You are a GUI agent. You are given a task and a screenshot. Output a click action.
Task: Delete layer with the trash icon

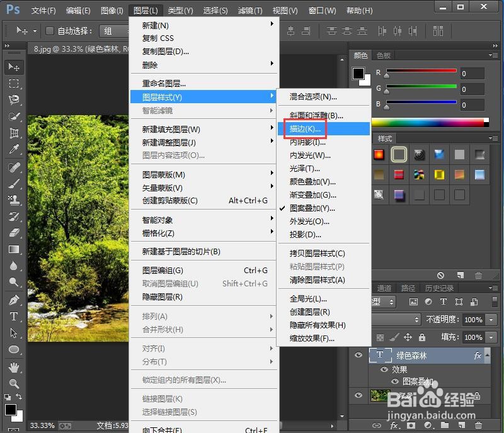click(x=478, y=426)
